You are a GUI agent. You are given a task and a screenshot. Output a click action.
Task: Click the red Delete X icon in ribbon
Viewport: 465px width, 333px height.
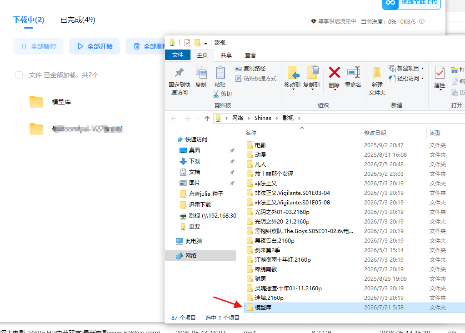[x=334, y=72]
